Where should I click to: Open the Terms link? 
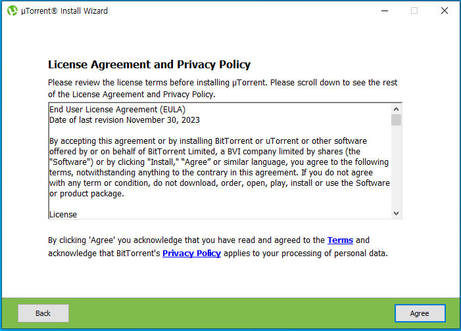pos(340,240)
